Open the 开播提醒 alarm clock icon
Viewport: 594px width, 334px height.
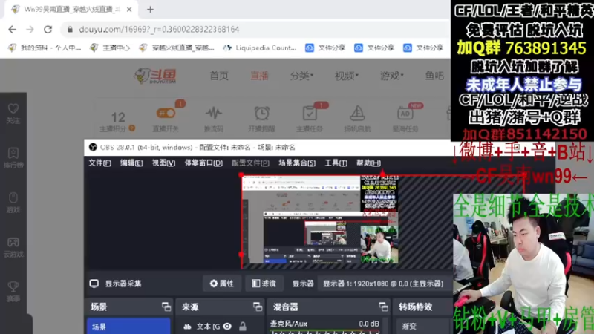tap(262, 114)
